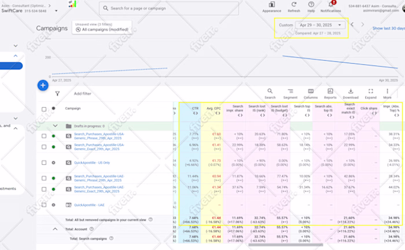Open the Notifications bell
405x250 pixels.
331,5
